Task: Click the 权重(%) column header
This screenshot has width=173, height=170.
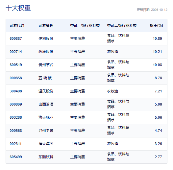Action: [x=156, y=25]
